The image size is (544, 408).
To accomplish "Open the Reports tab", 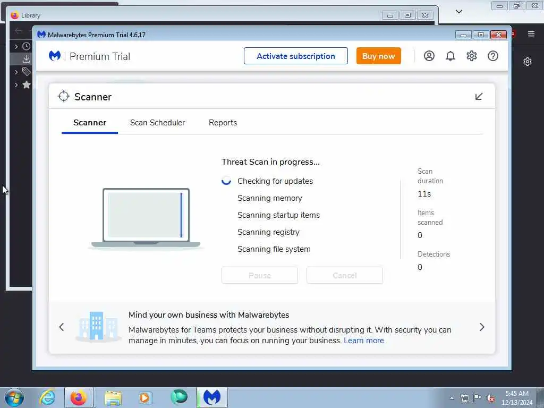I will pos(223,123).
